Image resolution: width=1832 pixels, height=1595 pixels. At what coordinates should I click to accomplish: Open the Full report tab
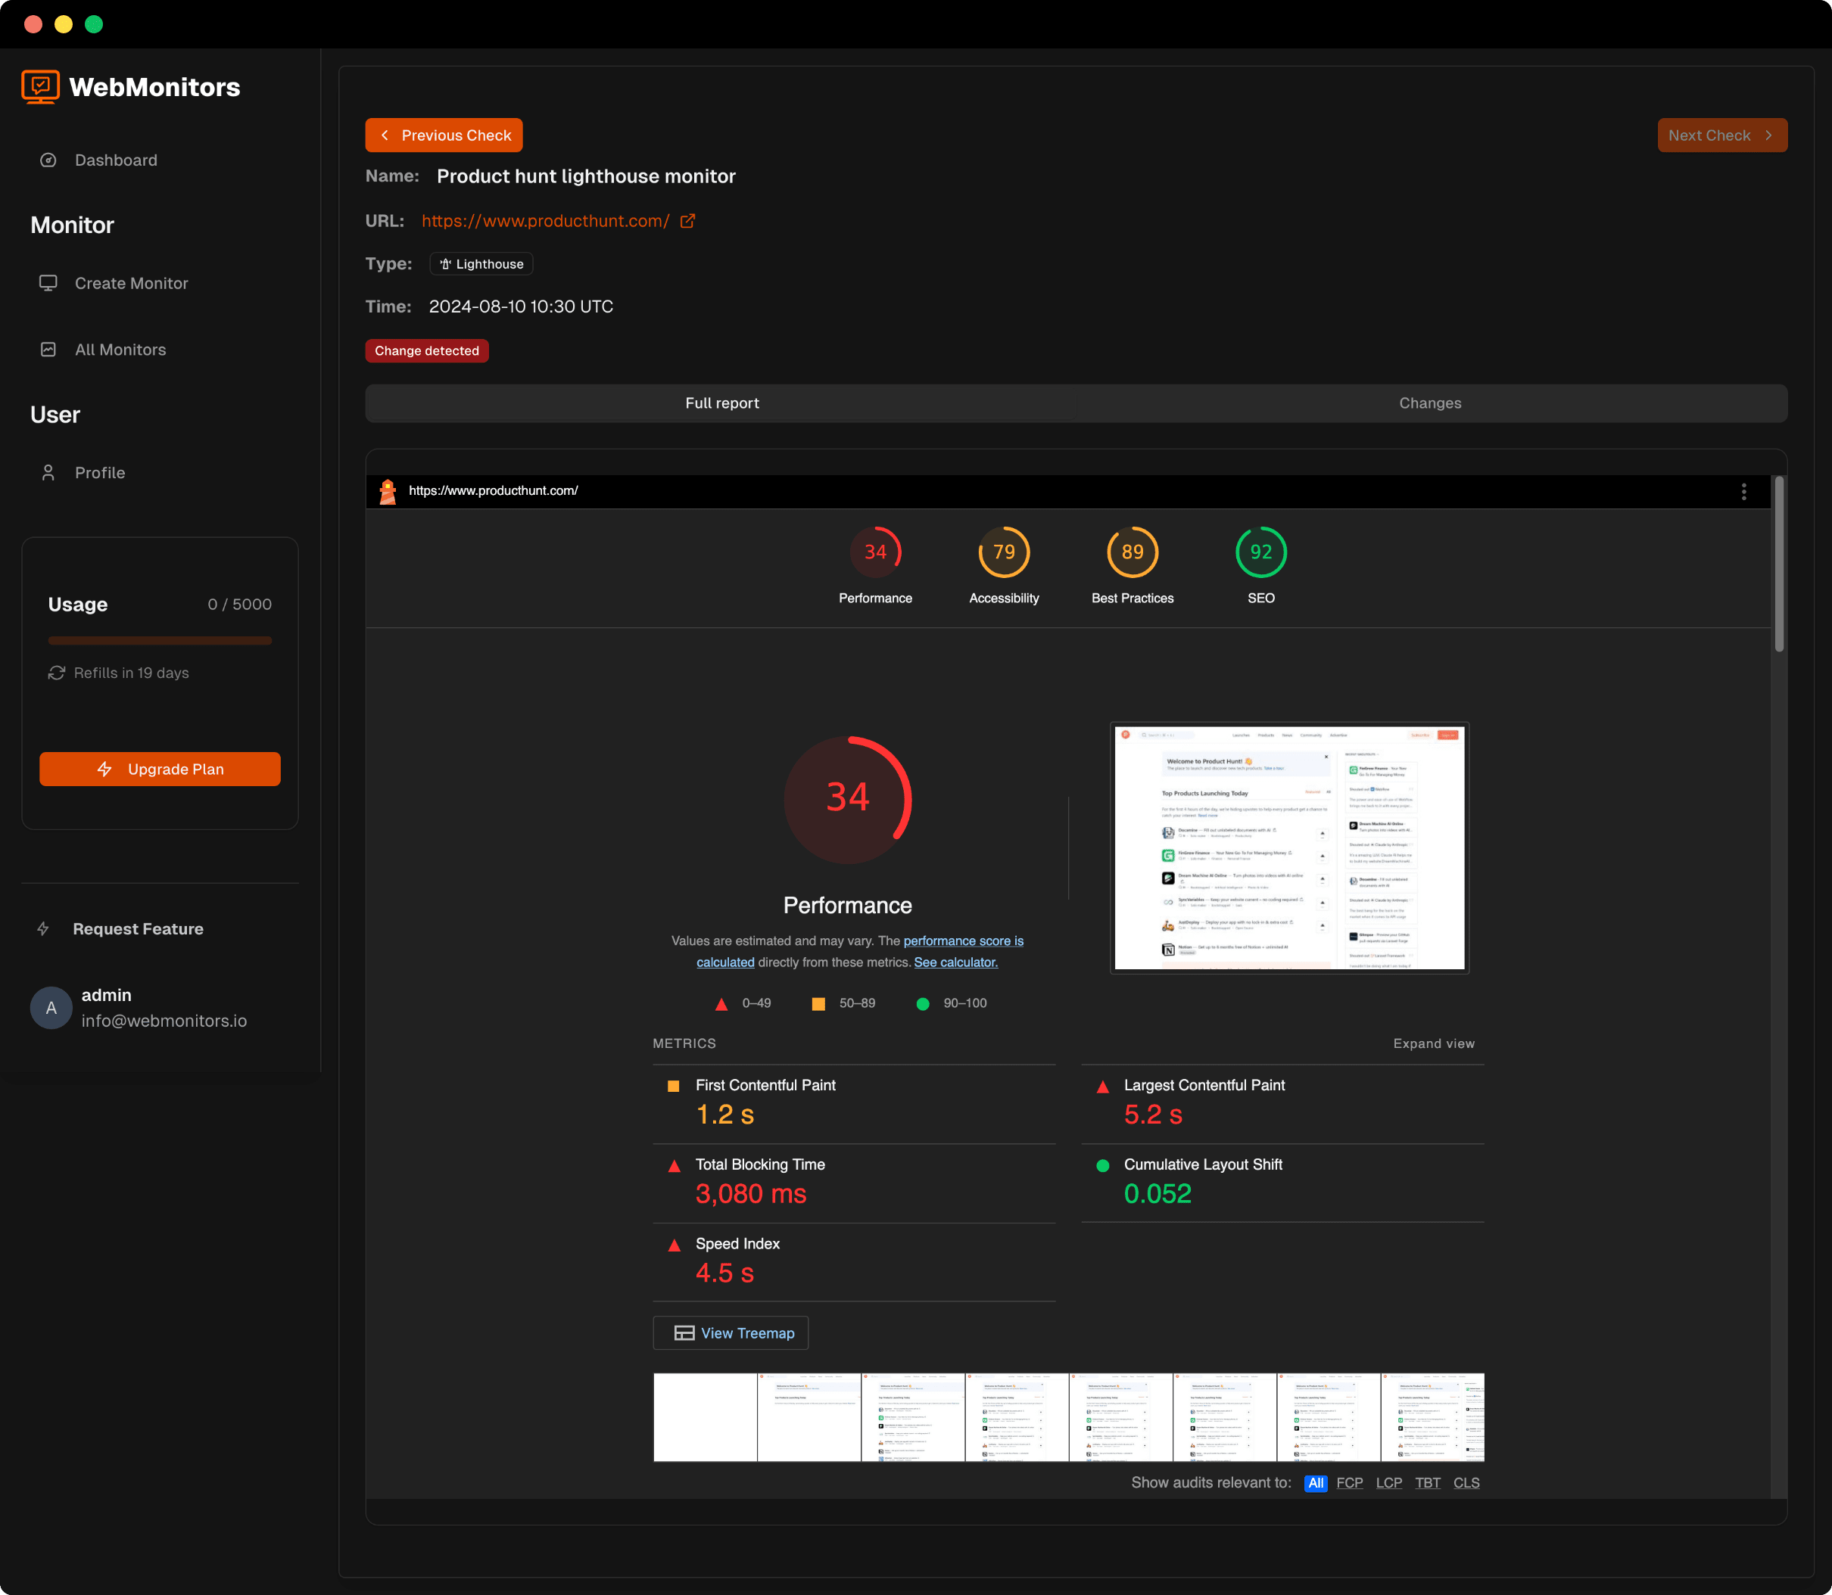click(x=722, y=403)
